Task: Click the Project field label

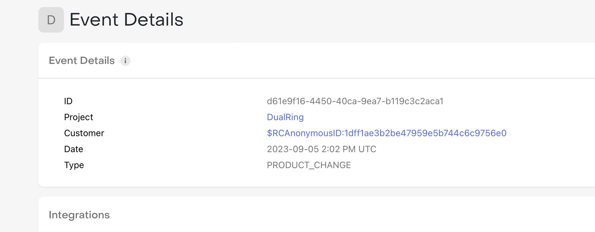Action: click(78, 117)
